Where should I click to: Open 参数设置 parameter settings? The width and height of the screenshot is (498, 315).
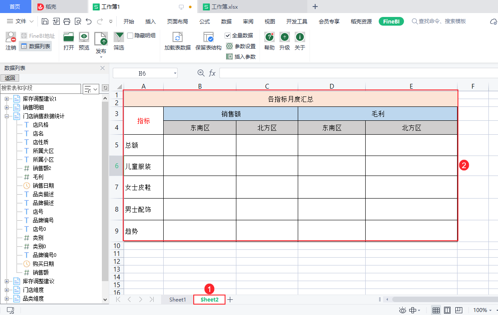pos(241,46)
